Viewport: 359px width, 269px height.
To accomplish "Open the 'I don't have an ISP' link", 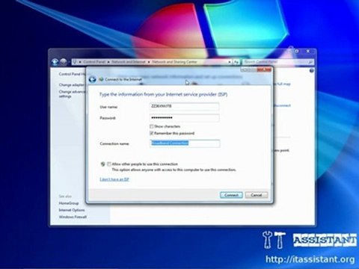I will point(114,179).
